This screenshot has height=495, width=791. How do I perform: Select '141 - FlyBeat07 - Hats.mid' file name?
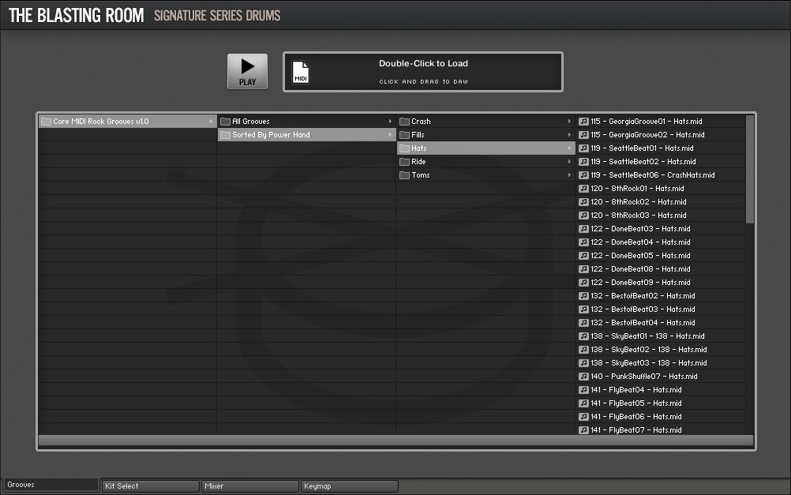point(636,430)
